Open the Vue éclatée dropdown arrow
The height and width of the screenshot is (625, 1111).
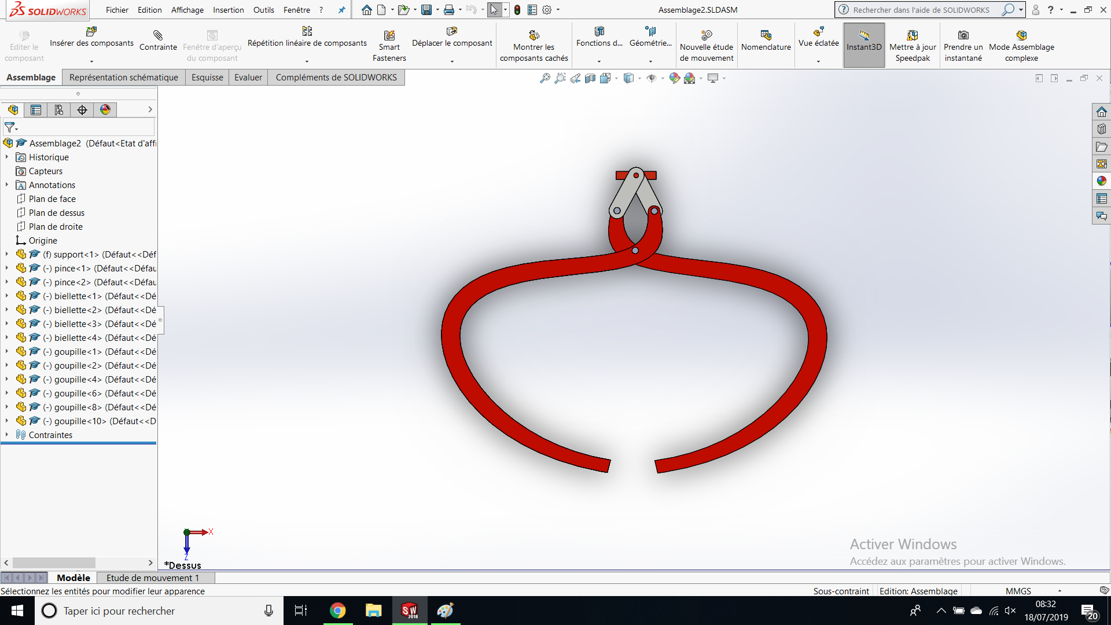click(818, 61)
